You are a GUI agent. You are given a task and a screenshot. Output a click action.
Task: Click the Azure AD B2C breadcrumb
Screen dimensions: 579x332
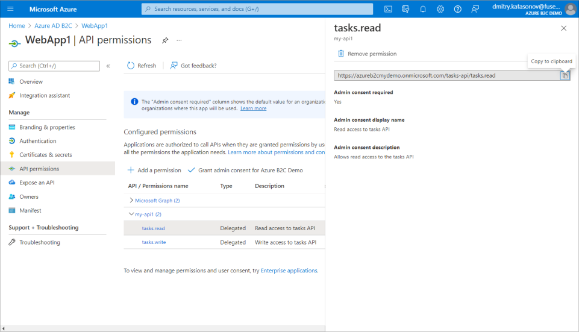pos(53,26)
